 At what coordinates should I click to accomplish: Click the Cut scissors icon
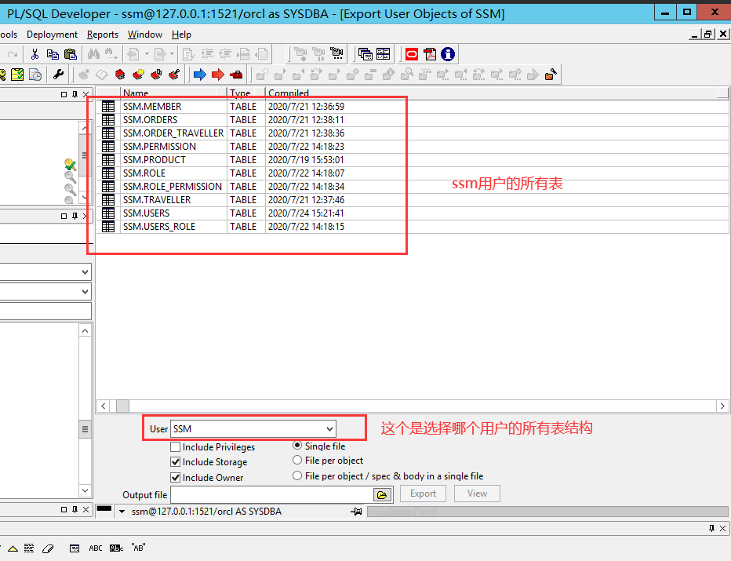coord(35,55)
